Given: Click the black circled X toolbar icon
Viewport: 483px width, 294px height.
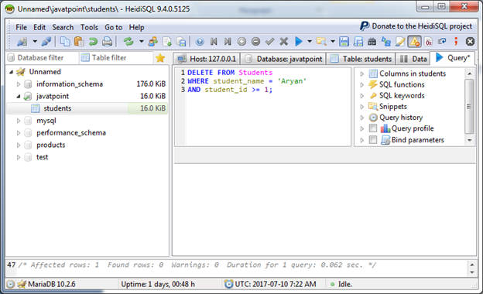Looking at the screenshot, I should (x=470, y=41).
